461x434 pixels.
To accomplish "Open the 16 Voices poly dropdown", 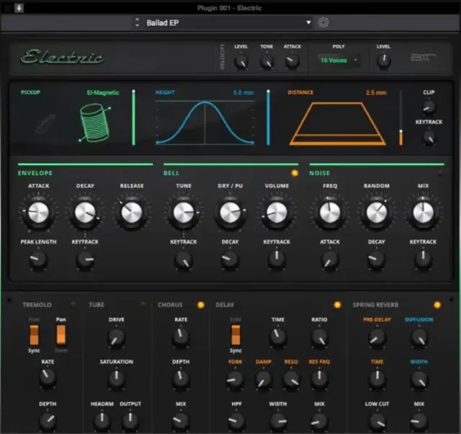I will point(339,60).
